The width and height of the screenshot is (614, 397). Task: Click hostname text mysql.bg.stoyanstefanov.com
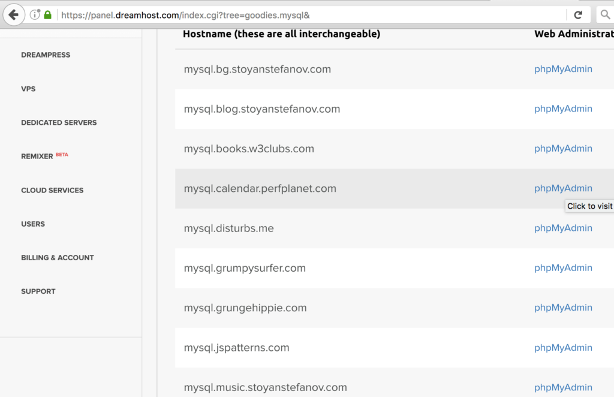tap(257, 70)
